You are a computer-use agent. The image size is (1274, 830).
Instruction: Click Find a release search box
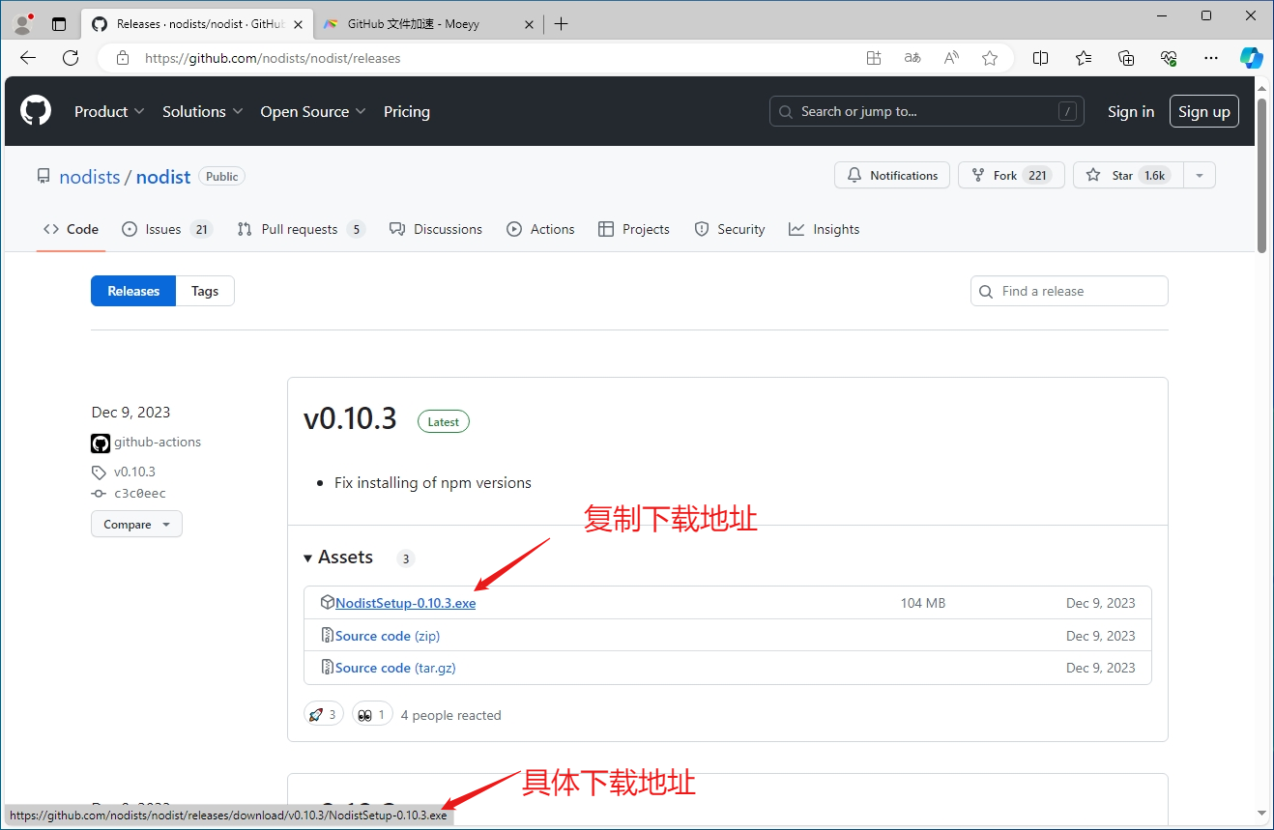click(1069, 291)
